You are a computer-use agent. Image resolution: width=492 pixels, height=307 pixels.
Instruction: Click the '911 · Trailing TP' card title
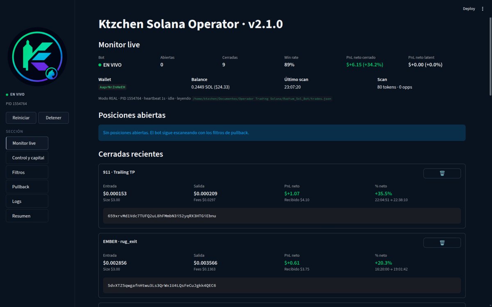[x=119, y=172]
